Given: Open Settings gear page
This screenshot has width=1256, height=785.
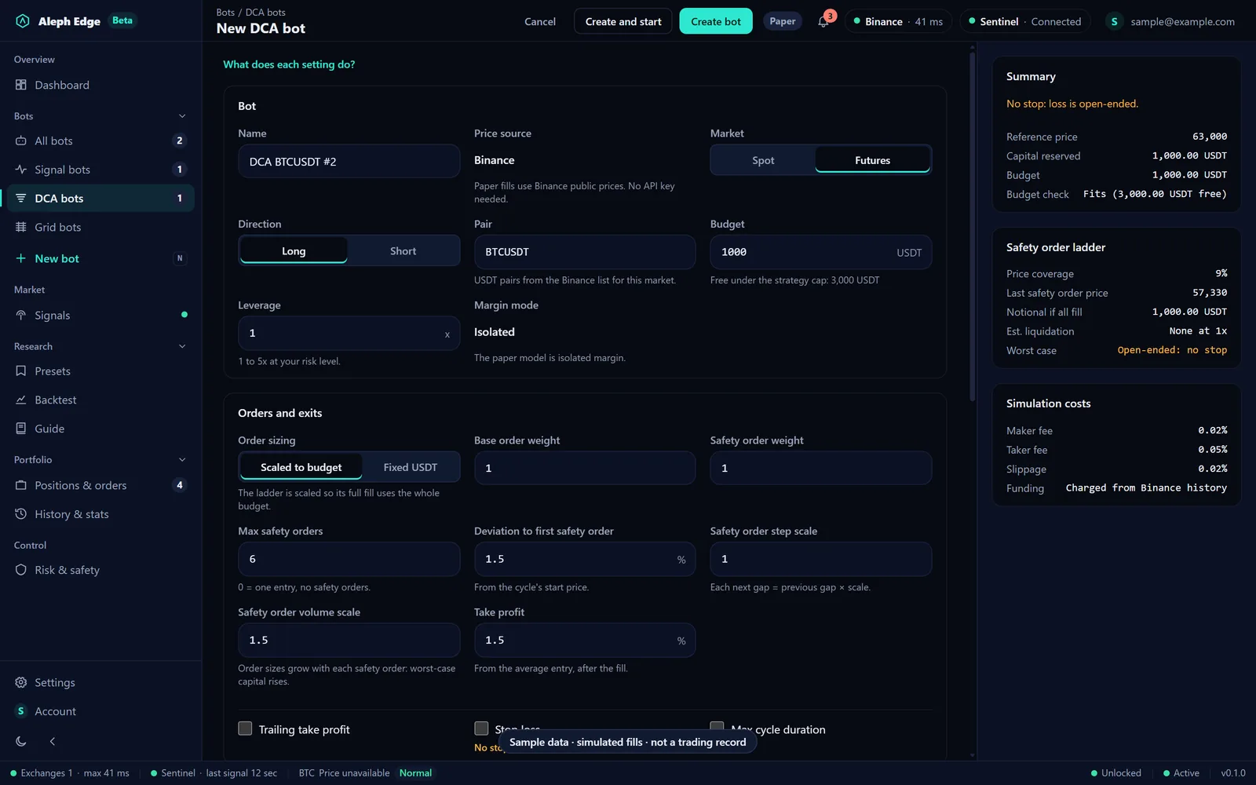Looking at the screenshot, I should pos(100,683).
